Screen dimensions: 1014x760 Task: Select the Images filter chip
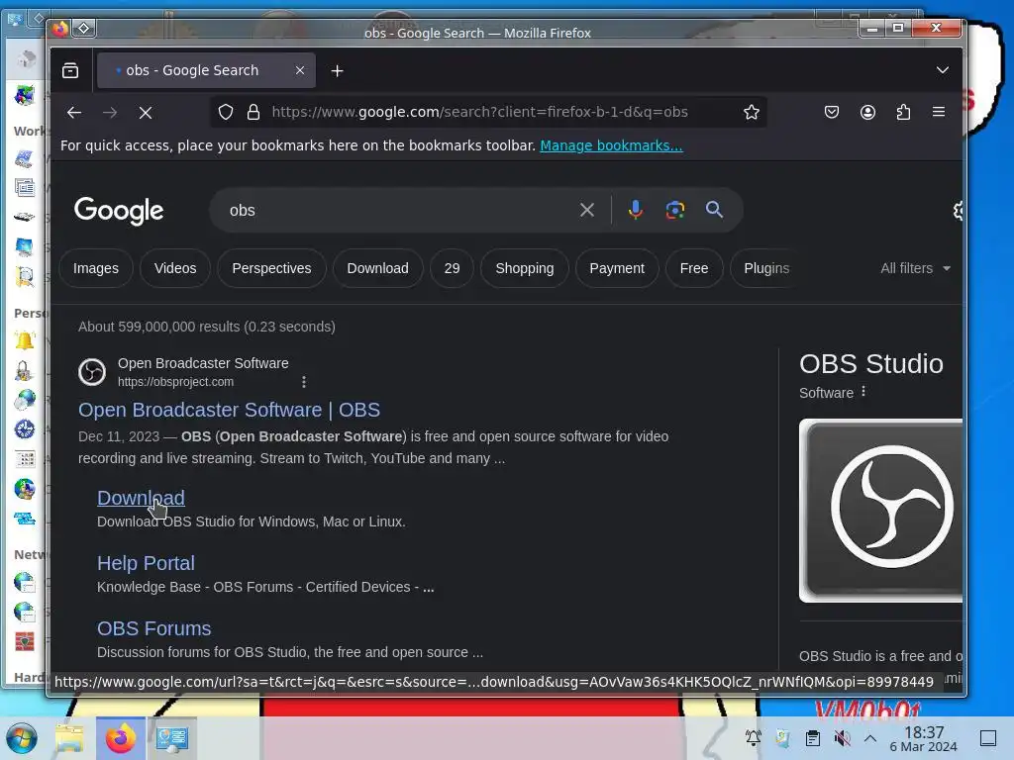[96, 268]
